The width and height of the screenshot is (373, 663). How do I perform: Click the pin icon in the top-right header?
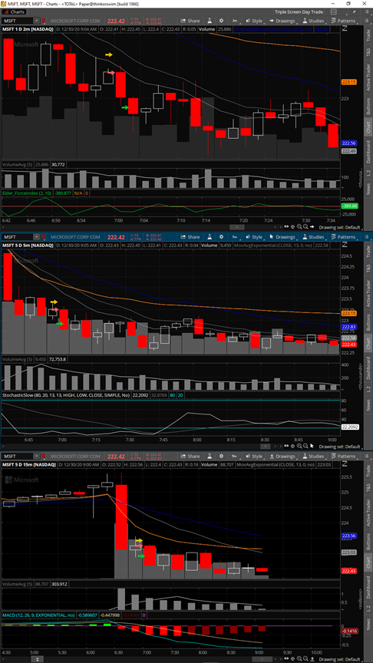pyautogui.click(x=355, y=12)
